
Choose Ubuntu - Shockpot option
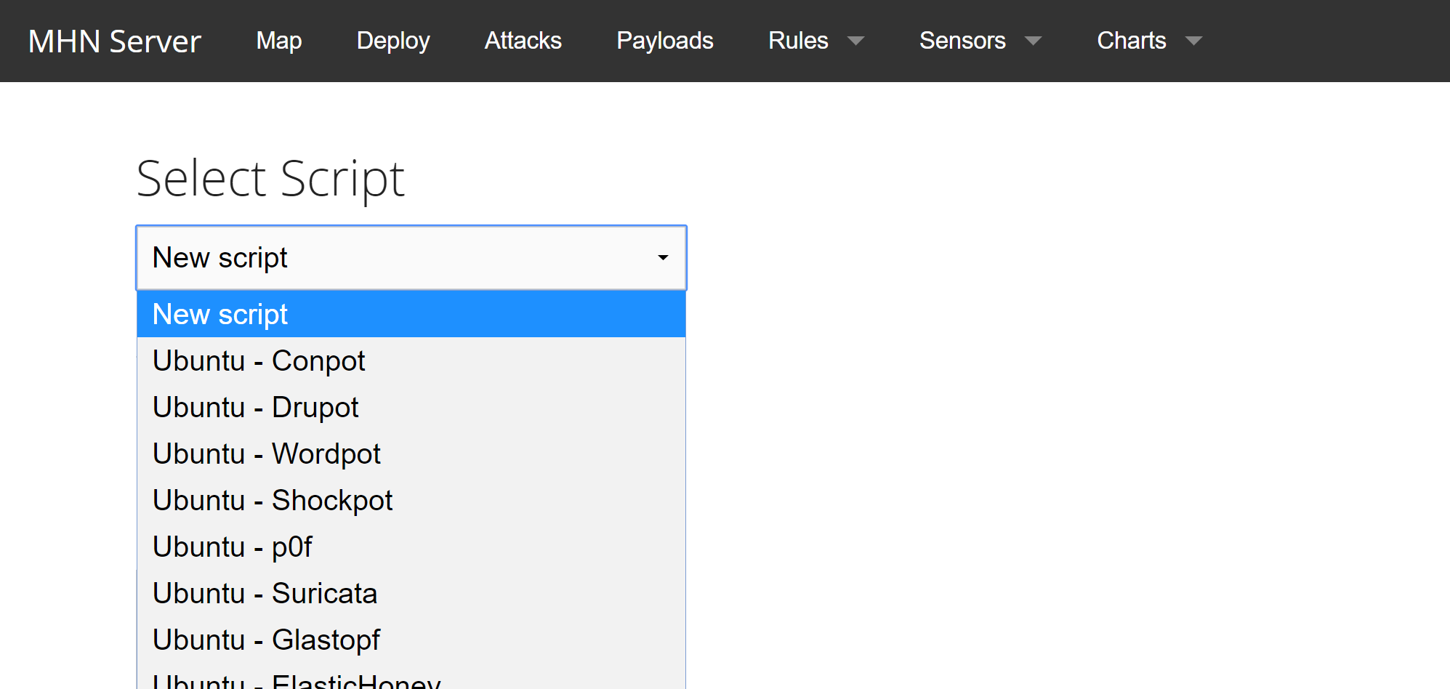pos(411,501)
